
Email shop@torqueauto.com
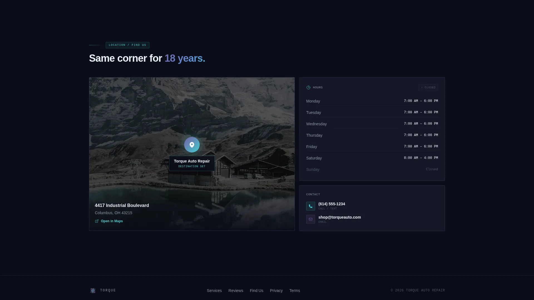tap(340, 217)
